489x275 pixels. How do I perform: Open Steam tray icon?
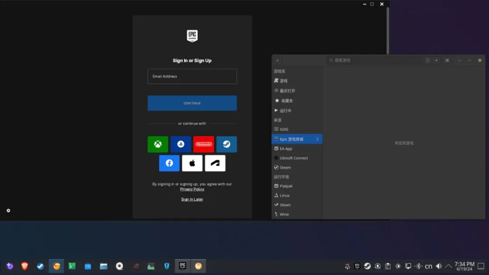pos(367,266)
